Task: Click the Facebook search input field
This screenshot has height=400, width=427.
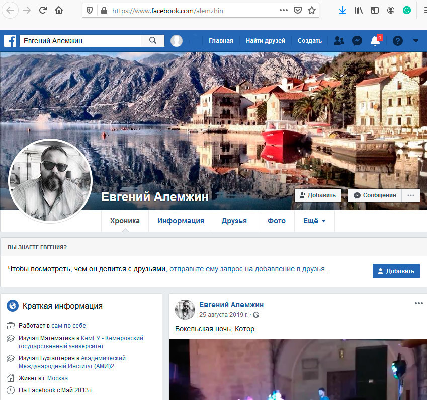Action: 80,41
